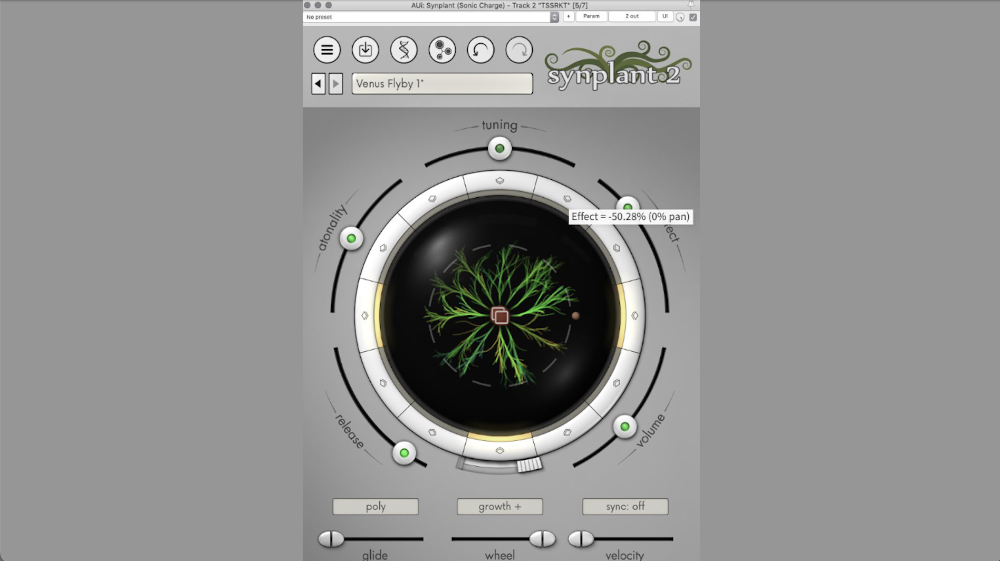Click the pin icon in title bar
The width and height of the screenshot is (1000, 561).
tap(691, 4)
